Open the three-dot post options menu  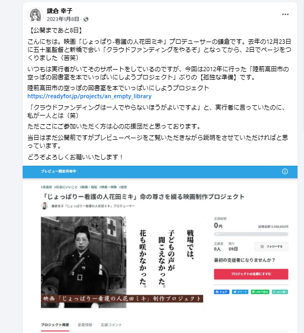(285, 15)
